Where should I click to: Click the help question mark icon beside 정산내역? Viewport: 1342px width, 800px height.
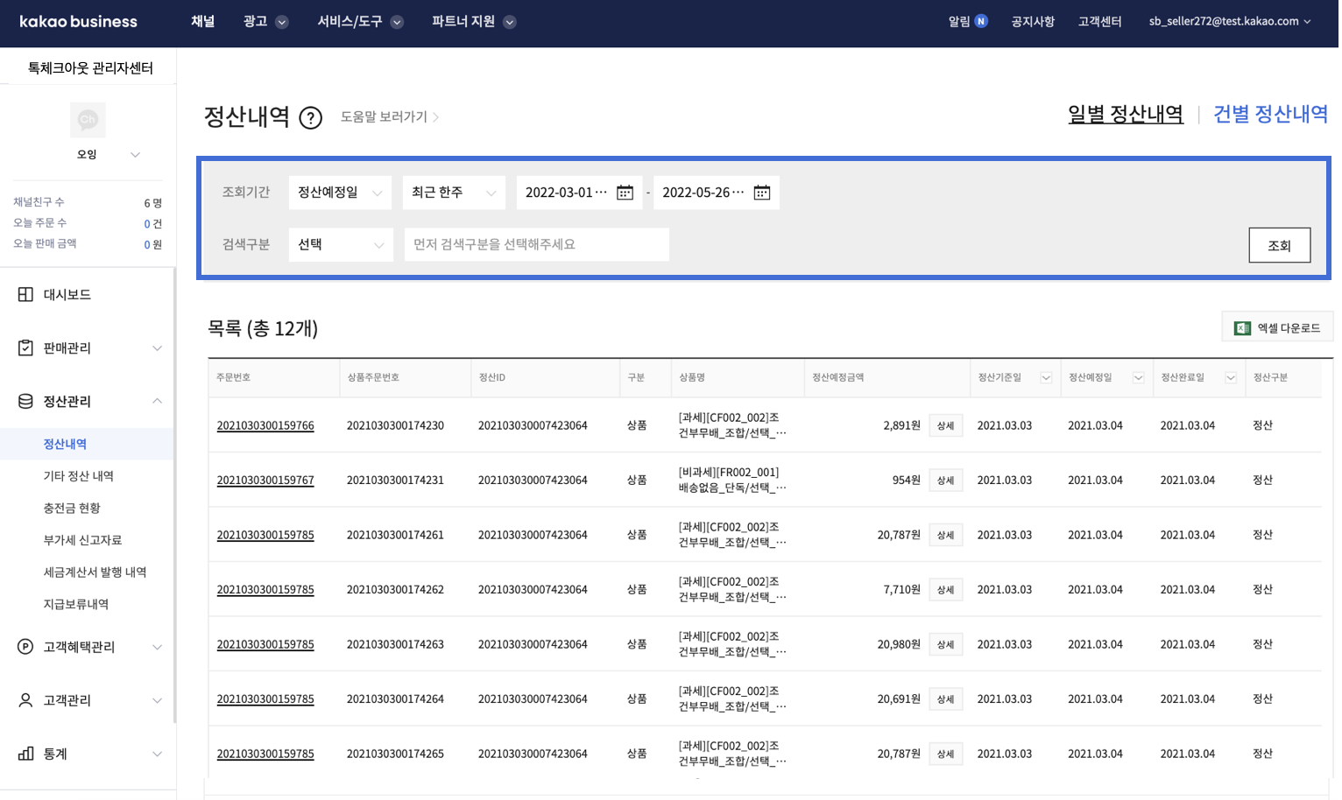(x=310, y=117)
